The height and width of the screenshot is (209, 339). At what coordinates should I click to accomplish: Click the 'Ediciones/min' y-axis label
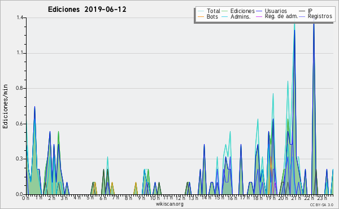tap(5, 107)
